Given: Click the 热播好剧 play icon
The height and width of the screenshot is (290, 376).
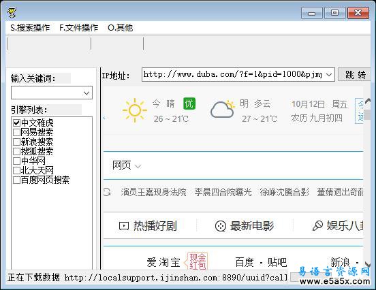Looking at the screenshot, I should 124,226.
